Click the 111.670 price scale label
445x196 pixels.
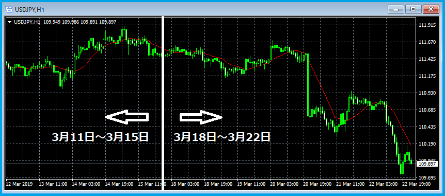(427, 42)
